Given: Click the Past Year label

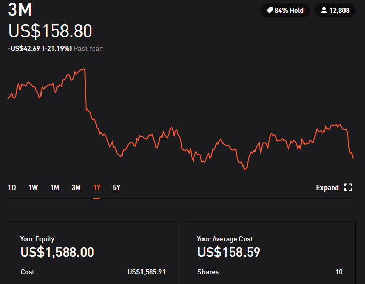Looking at the screenshot, I should (x=88, y=48).
